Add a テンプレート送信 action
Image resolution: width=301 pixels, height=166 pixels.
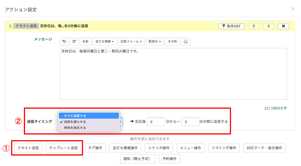(x=63, y=148)
